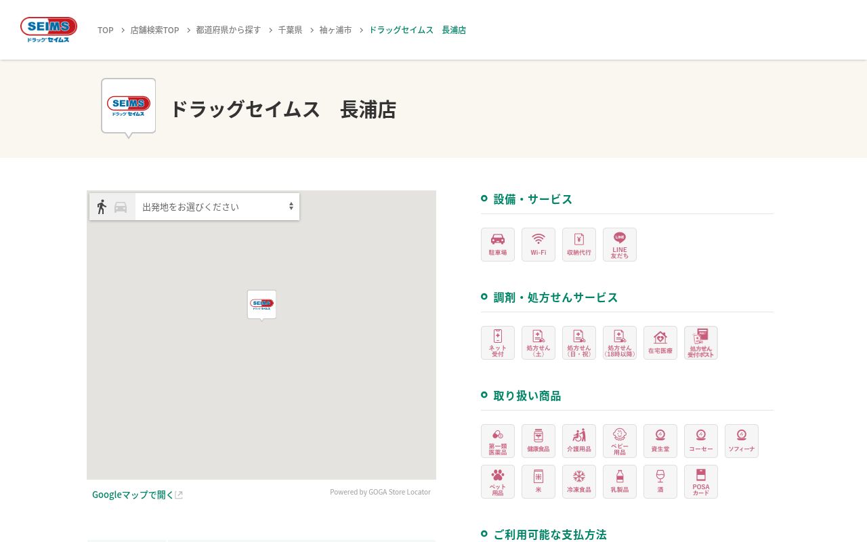Open the Googleマップで開く link
Image resolution: width=867 pixels, height=542 pixels.
(x=138, y=495)
